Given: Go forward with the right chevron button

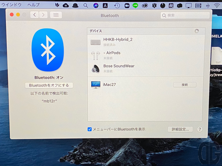Looking at the screenshot, I should tap(43, 15).
